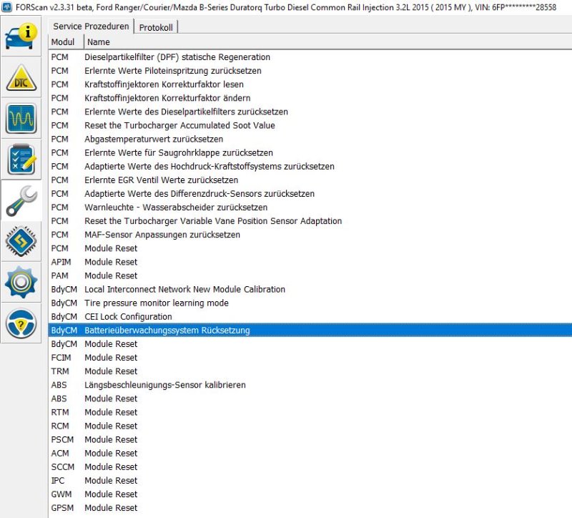The height and width of the screenshot is (518, 572).
Task: Select 'Reset the Turbocharger Accumulated Soot Value'
Action: pos(310,125)
